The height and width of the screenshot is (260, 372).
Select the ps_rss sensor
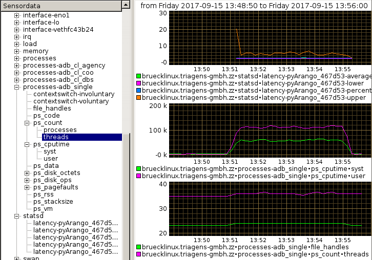pos(44,194)
